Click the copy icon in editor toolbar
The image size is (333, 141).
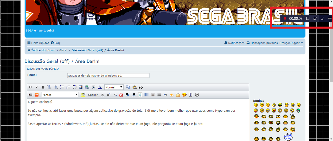128,87
